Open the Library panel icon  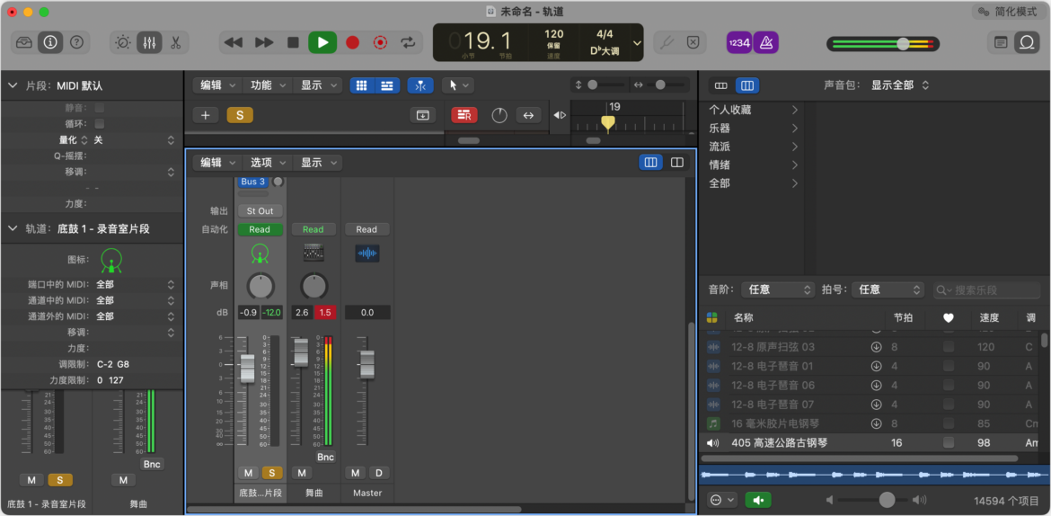pyautogui.click(x=24, y=42)
